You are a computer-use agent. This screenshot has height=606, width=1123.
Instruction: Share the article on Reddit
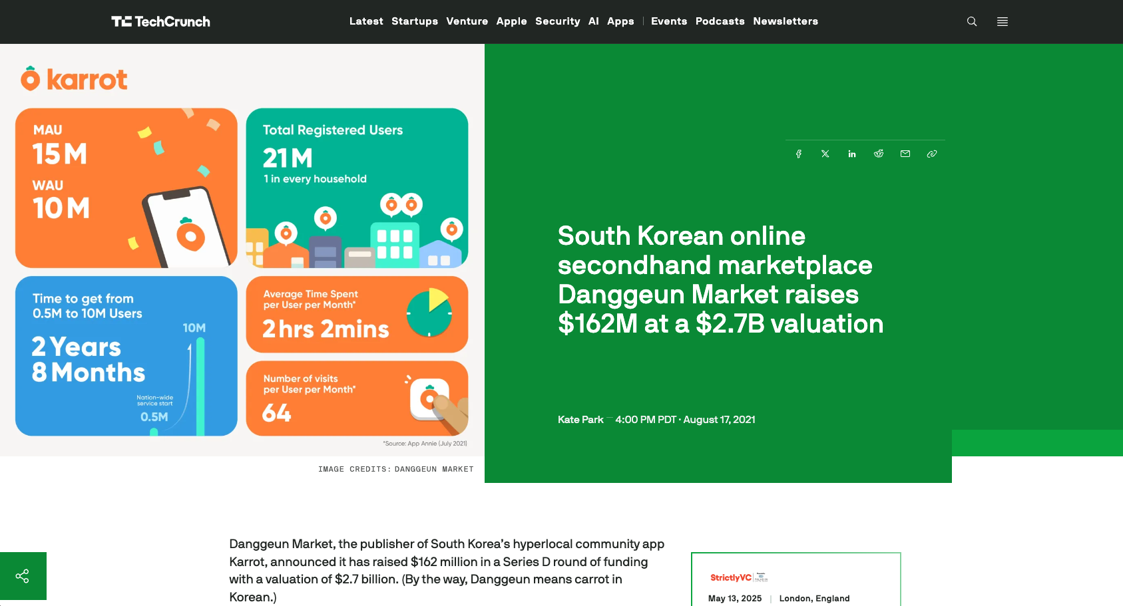(879, 154)
